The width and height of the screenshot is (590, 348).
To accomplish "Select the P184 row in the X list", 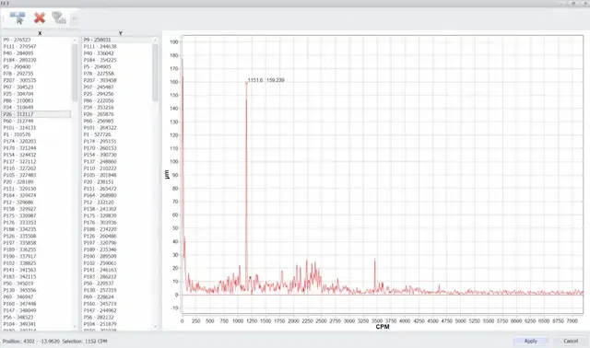I will [37, 60].
